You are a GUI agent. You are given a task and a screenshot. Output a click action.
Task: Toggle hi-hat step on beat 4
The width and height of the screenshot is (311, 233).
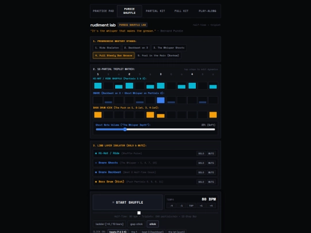click(192, 86)
